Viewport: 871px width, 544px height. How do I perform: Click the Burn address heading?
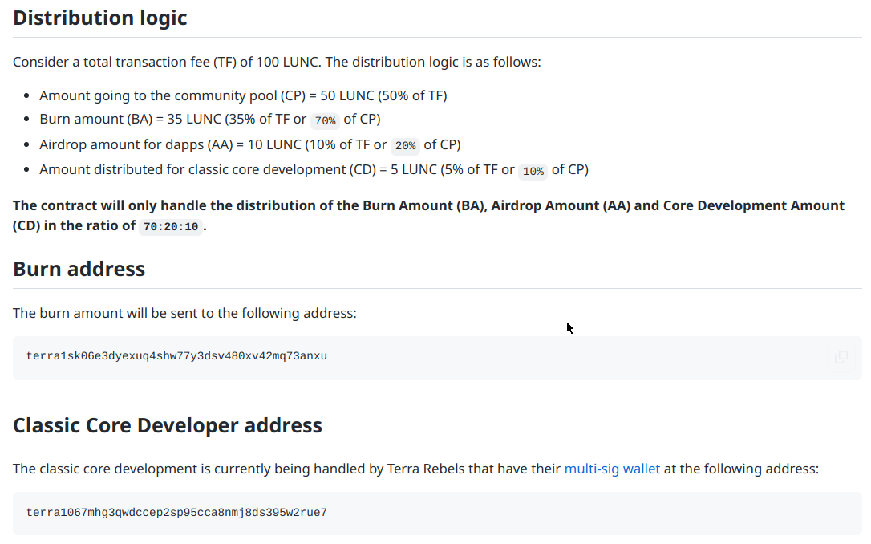pyautogui.click(x=79, y=269)
